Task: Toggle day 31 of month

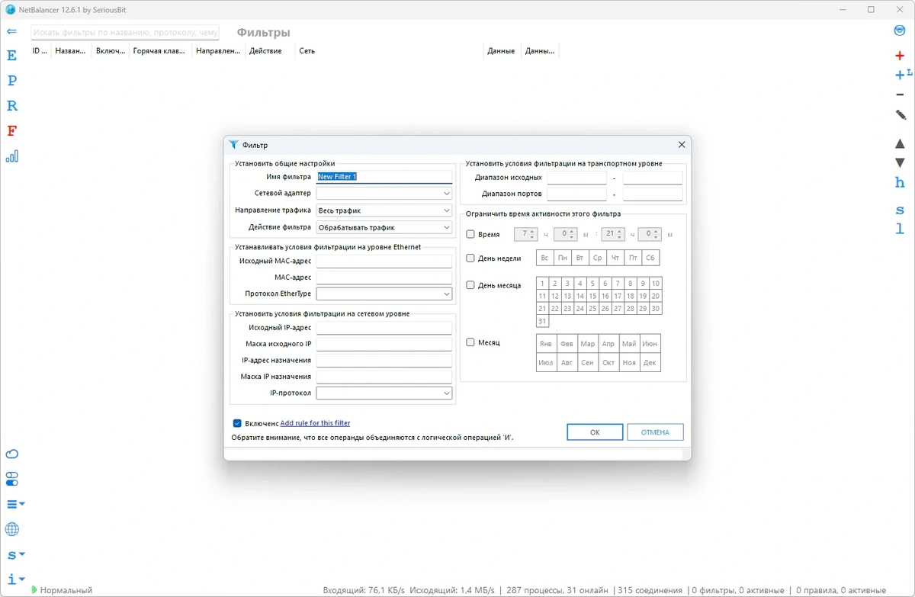Action: coord(542,321)
